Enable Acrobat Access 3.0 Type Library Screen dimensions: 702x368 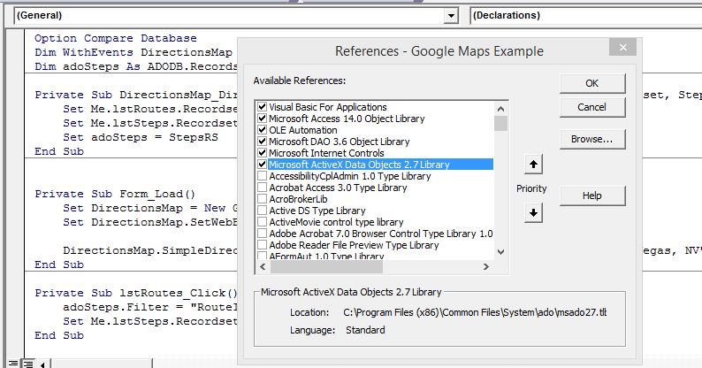click(261, 188)
